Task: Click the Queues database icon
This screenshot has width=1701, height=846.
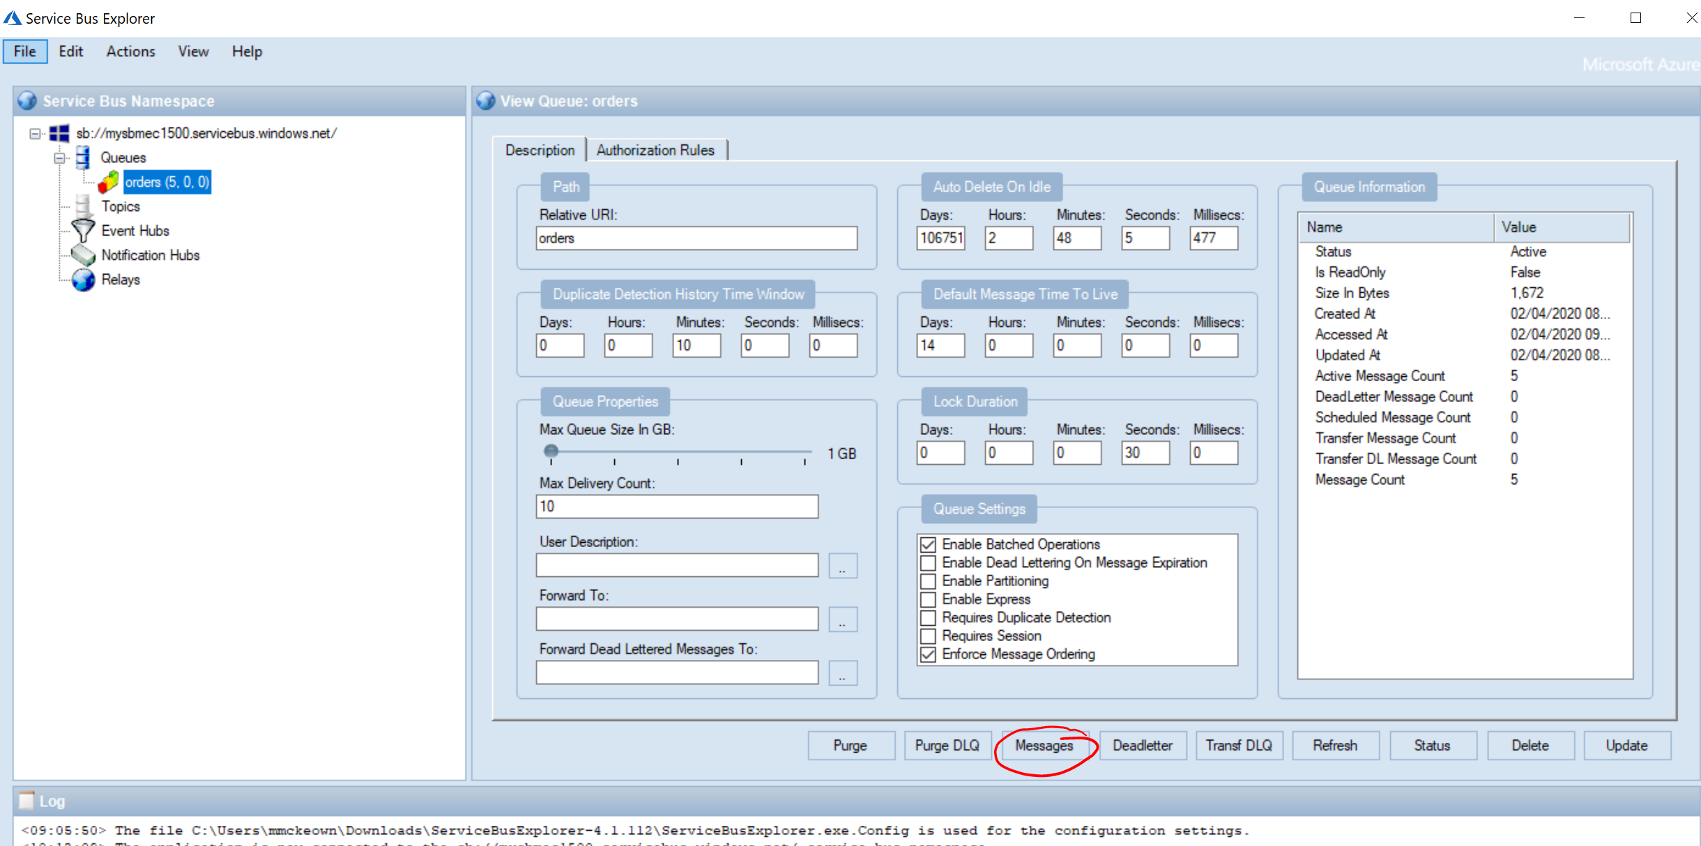Action: pos(83,157)
